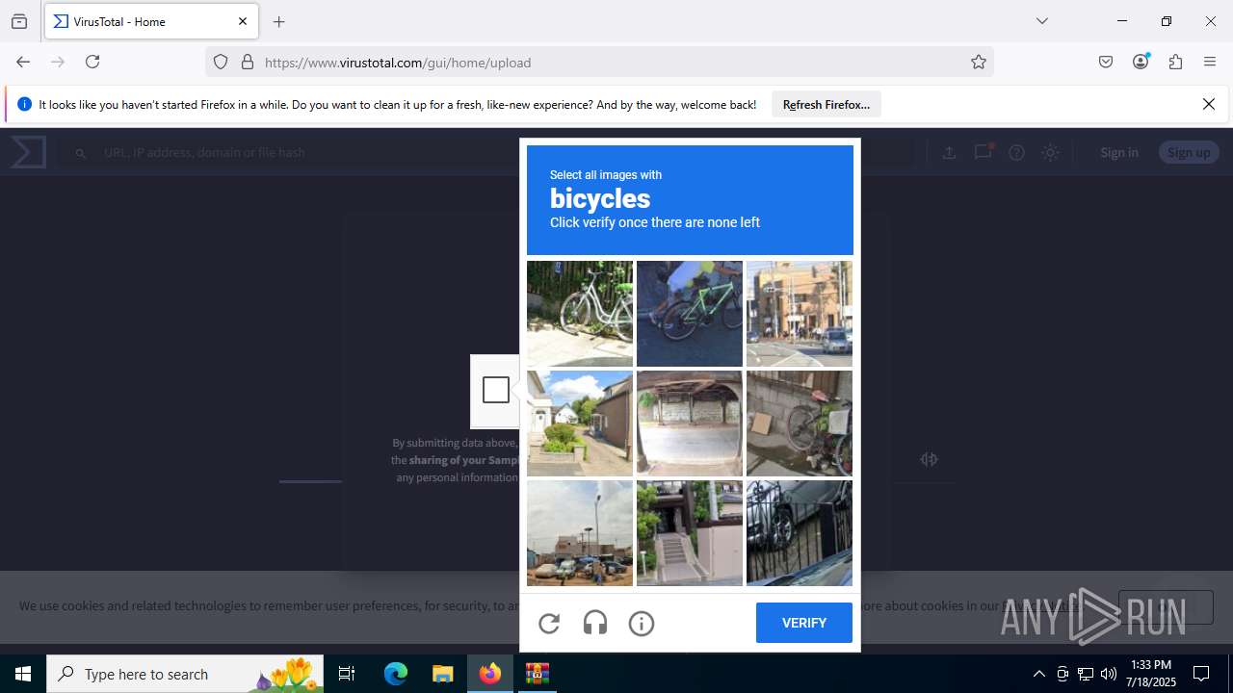Click Refresh Firefox button
This screenshot has height=693, width=1233.
826,104
